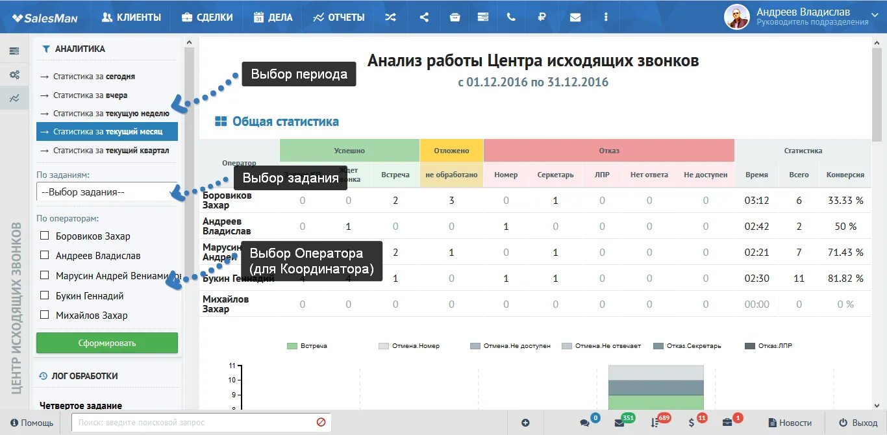
Task: Open the shuffle arrows icon in top bar
Action: pyautogui.click(x=390, y=18)
